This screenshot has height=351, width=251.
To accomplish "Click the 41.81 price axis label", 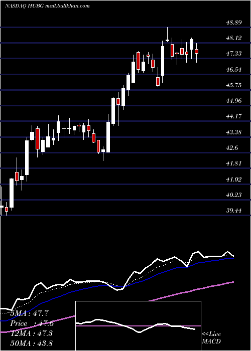I will tap(234, 163).
